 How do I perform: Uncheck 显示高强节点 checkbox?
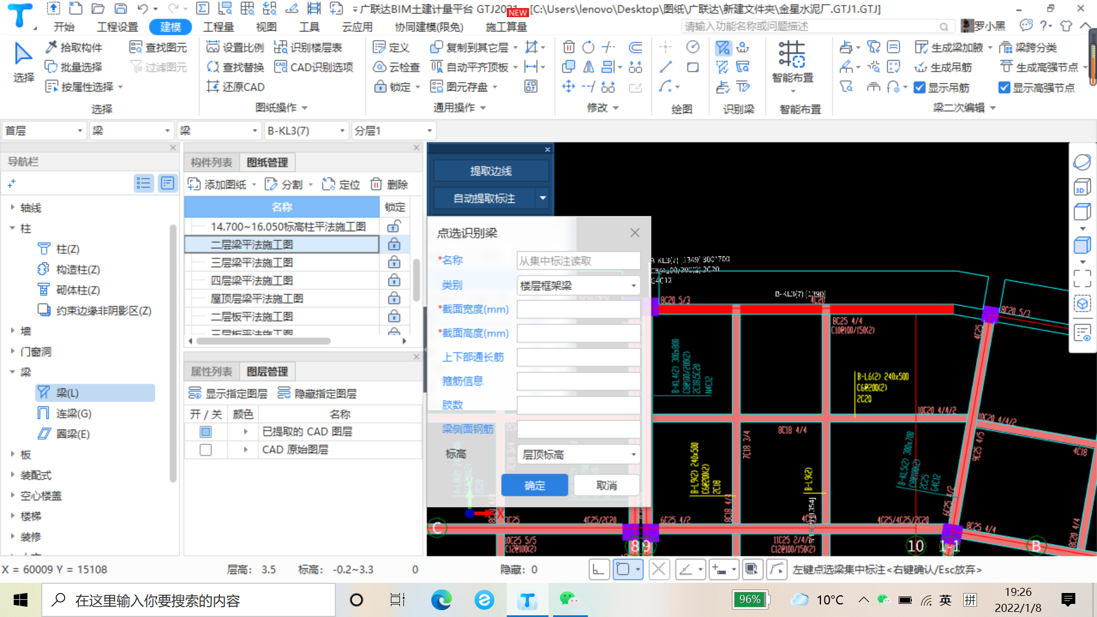coord(1004,87)
